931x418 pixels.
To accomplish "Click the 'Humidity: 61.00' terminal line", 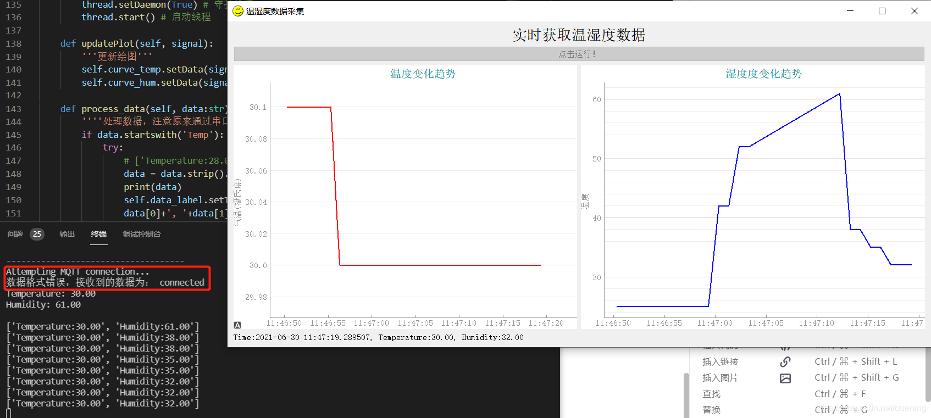I will (43, 304).
